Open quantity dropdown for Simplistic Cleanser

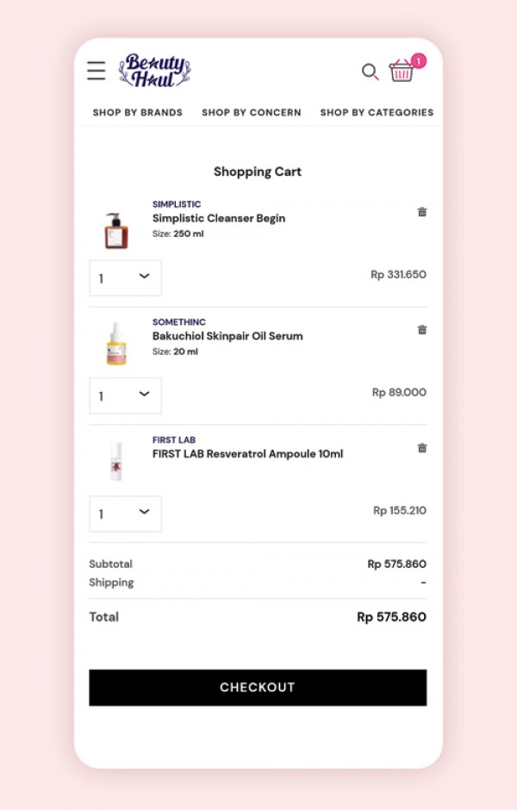click(125, 277)
